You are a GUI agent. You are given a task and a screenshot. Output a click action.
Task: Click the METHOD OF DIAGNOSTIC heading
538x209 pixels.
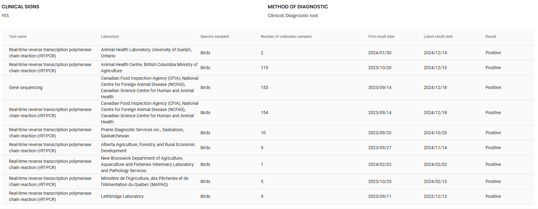[297, 7]
